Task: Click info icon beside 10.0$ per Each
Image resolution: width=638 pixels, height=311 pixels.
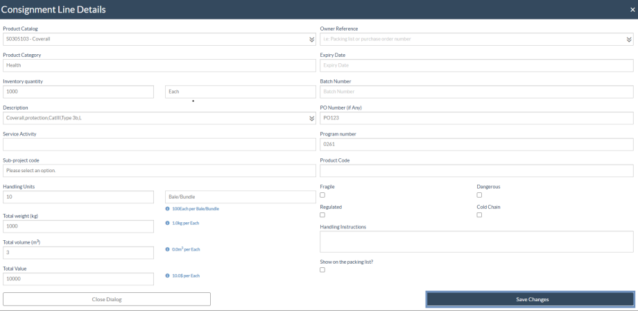Action: click(167, 276)
